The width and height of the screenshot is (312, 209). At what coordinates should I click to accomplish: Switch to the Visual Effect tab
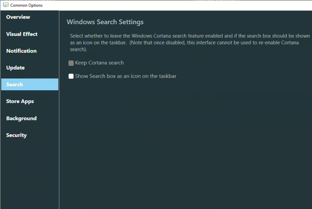coord(22,34)
